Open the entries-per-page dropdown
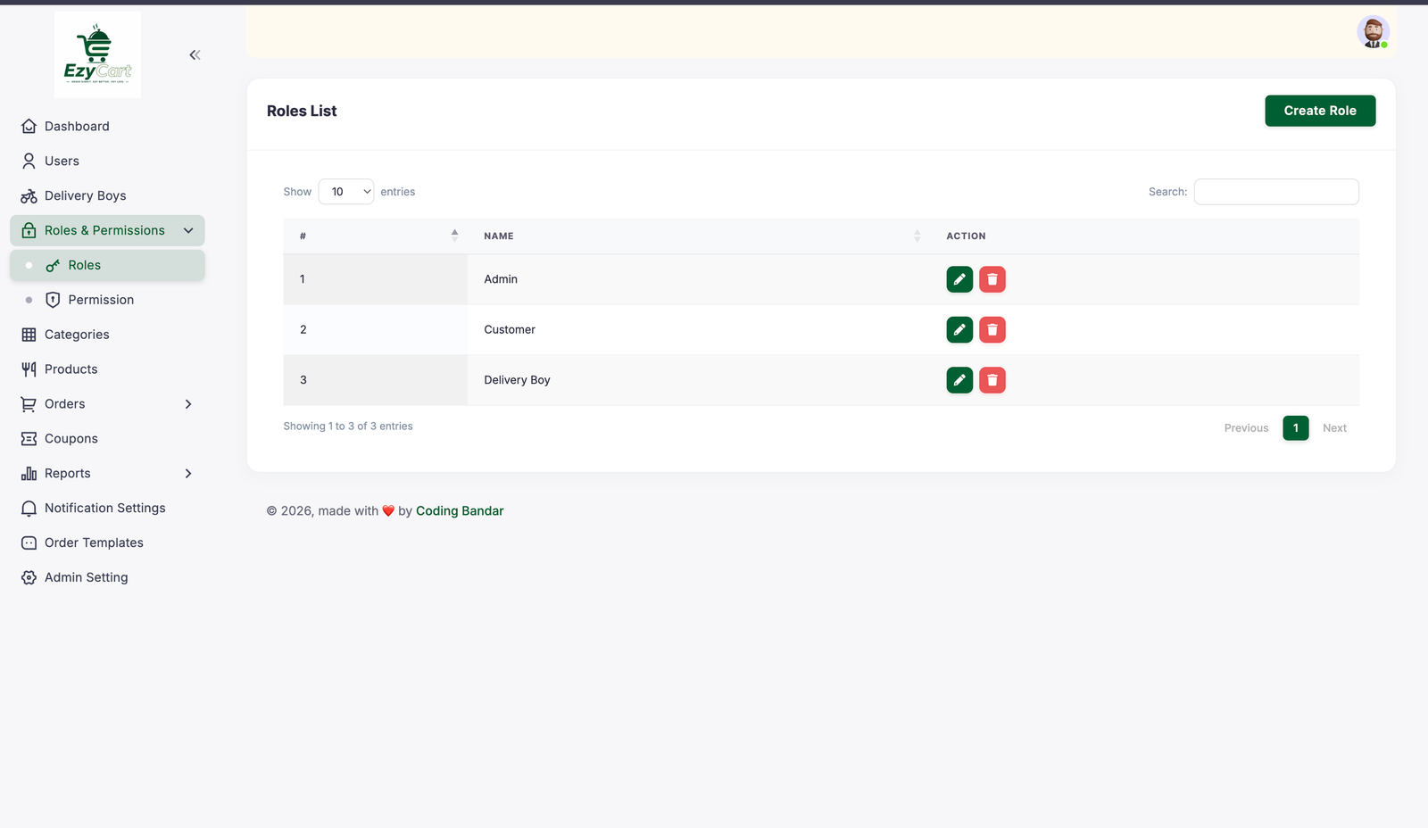The width and height of the screenshot is (1428, 828). [346, 192]
